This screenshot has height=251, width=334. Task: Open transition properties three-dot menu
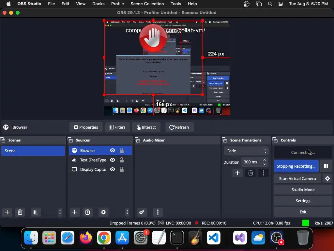(x=264, y=173)
